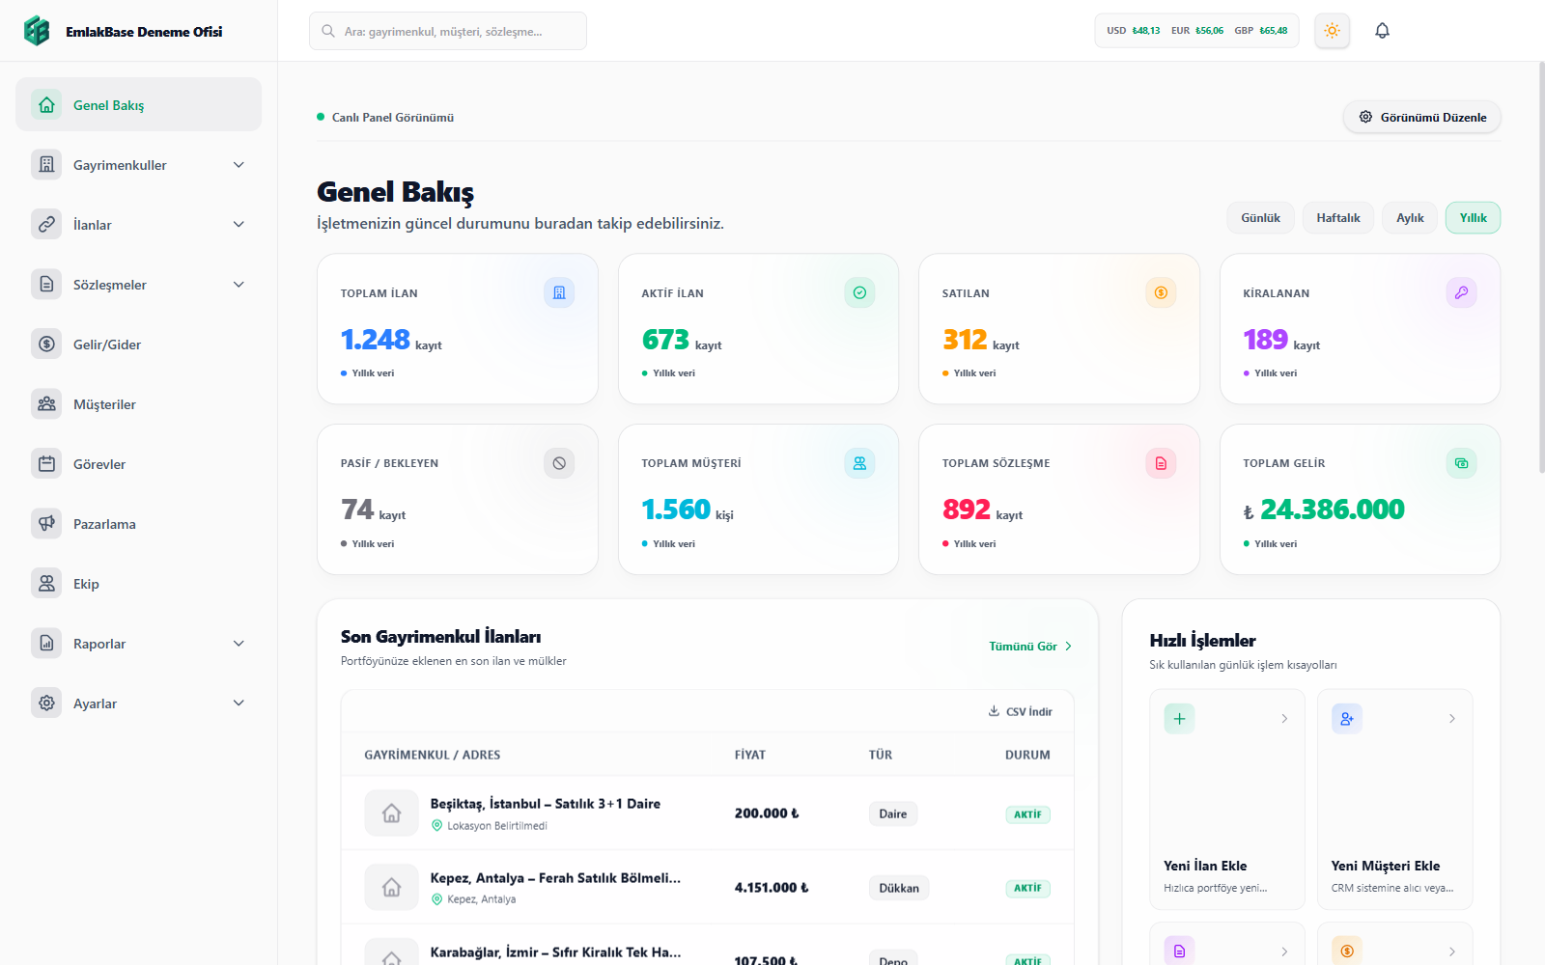
Task: Open Ekip in the sidebar
Action: [138, 584]
